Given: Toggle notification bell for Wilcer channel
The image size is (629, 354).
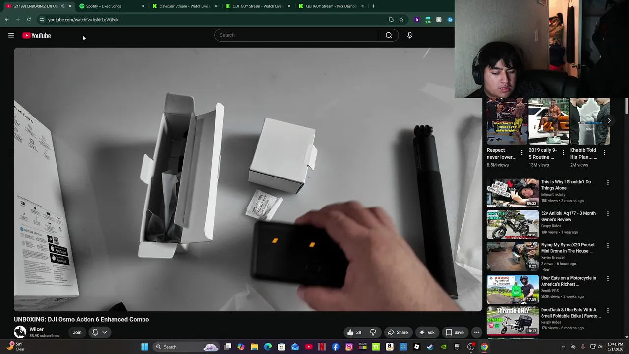Looking at the screenshot, I should coord(95,332).
